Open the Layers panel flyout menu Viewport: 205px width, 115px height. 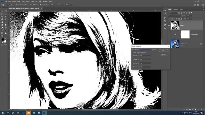(x=204, y=9)
